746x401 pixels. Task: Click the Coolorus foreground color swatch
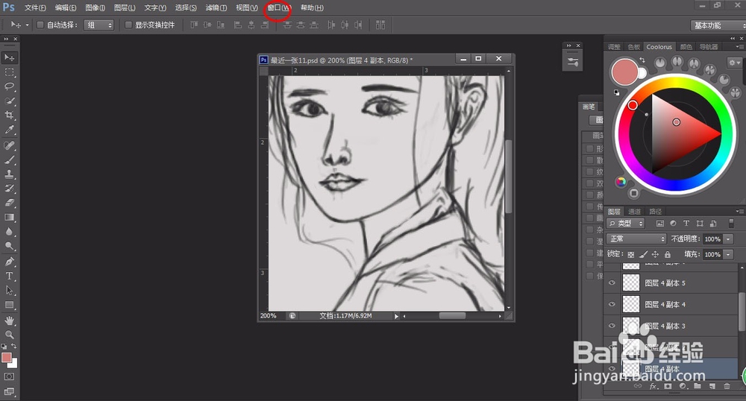point(624,72)
